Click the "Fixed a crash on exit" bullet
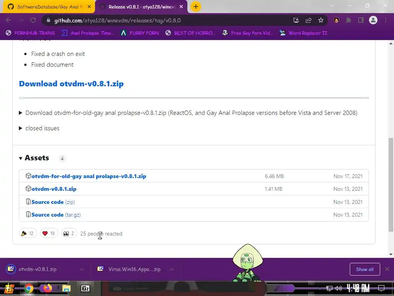The image size is (394, 296). point(58,54)
